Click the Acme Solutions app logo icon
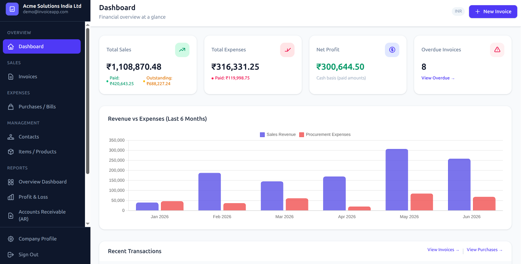The height and width of the screenshot is (264, 521). (12, 9)
